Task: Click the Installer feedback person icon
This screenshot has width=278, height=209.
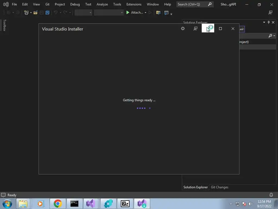Action: click(195, 28)
